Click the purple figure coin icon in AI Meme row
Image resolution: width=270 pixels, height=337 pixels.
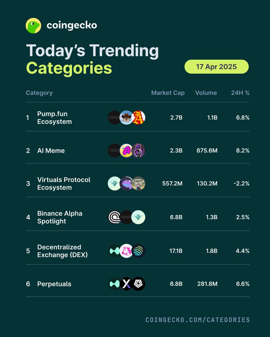pyautogui.click(x=138, y=151)
